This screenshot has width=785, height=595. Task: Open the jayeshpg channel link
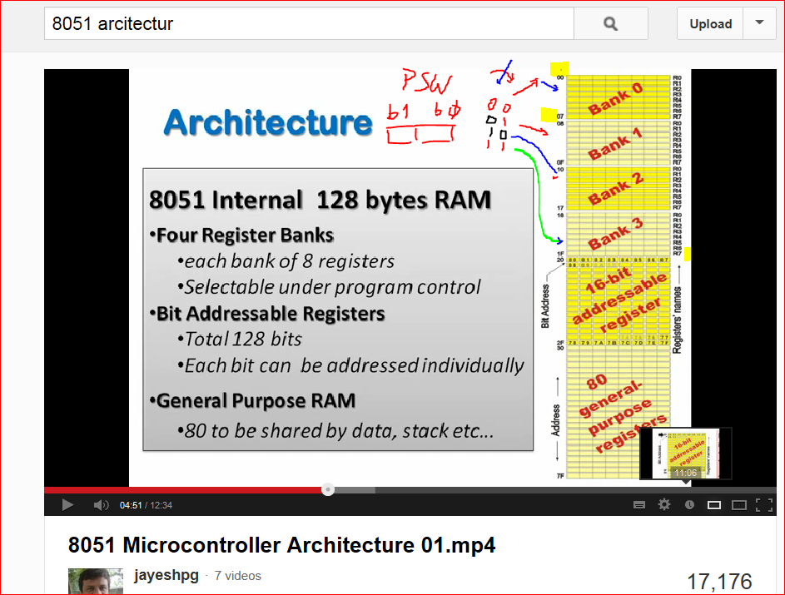[166, 575]
